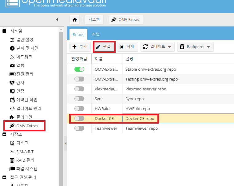Switch to the Repos tab
Screen dimensions: 234x186
pos(78,34)
